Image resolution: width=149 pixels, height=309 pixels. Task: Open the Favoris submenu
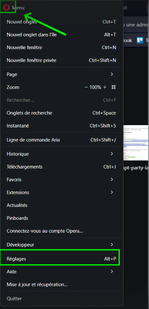(62, 180)
